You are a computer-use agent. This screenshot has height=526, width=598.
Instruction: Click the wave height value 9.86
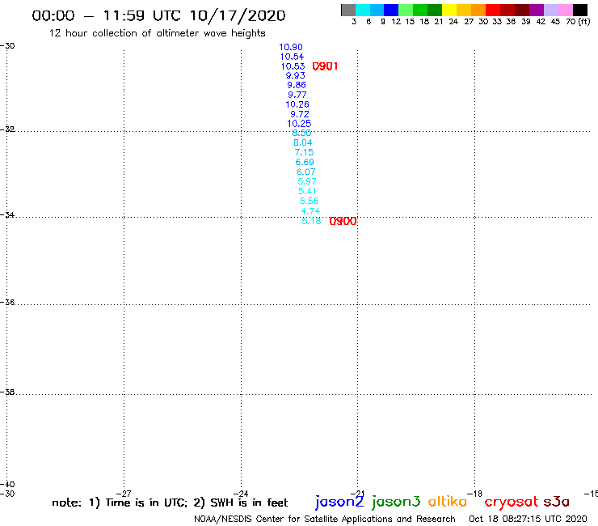tap(297, 85)
